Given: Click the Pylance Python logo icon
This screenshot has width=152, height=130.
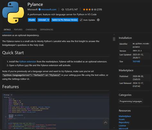Looking at the screenshot, I should 13,12.
